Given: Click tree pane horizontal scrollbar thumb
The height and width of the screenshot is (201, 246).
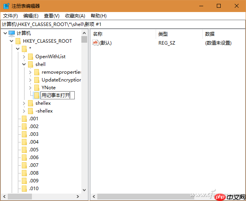Looking at the screenshot, I should coord(20,196).
